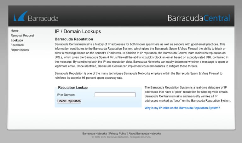Click the 'Reputation Lookup' form legend
This screenshot has width=242, height=143.
(73, 87)
